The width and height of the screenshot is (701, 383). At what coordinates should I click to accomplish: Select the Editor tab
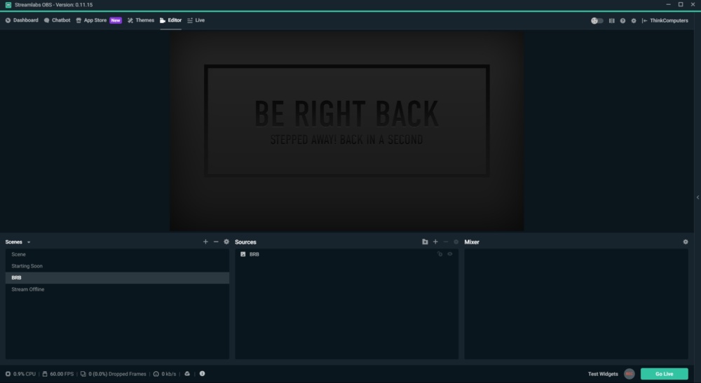(170, 20)
